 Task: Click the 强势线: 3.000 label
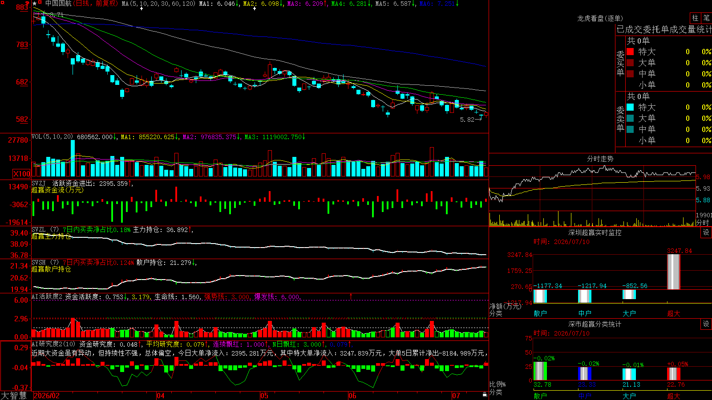coord(227,296)
